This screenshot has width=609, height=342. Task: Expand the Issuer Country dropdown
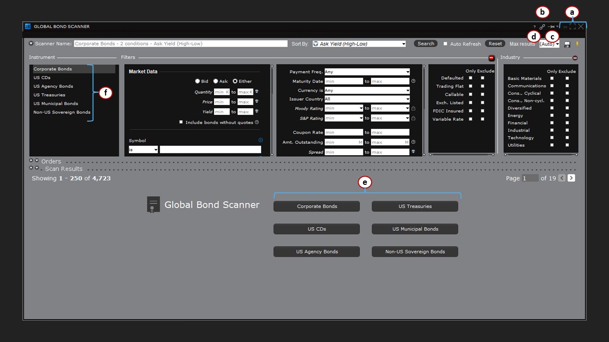tap(367, 99)
